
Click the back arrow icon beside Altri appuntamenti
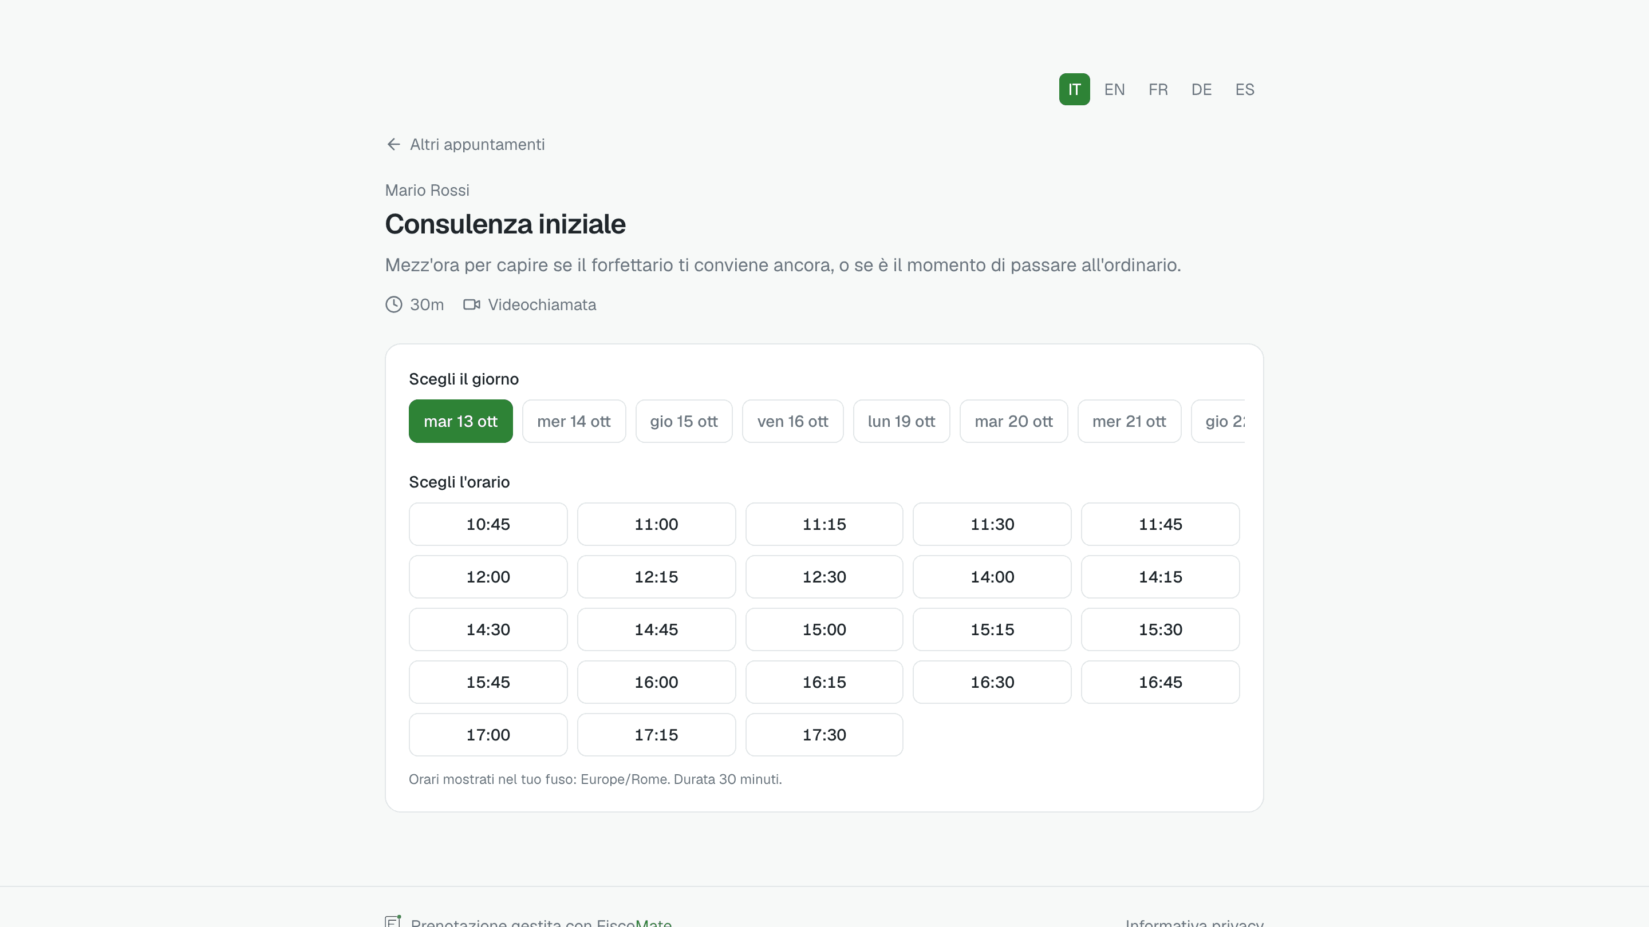[394, 145]
